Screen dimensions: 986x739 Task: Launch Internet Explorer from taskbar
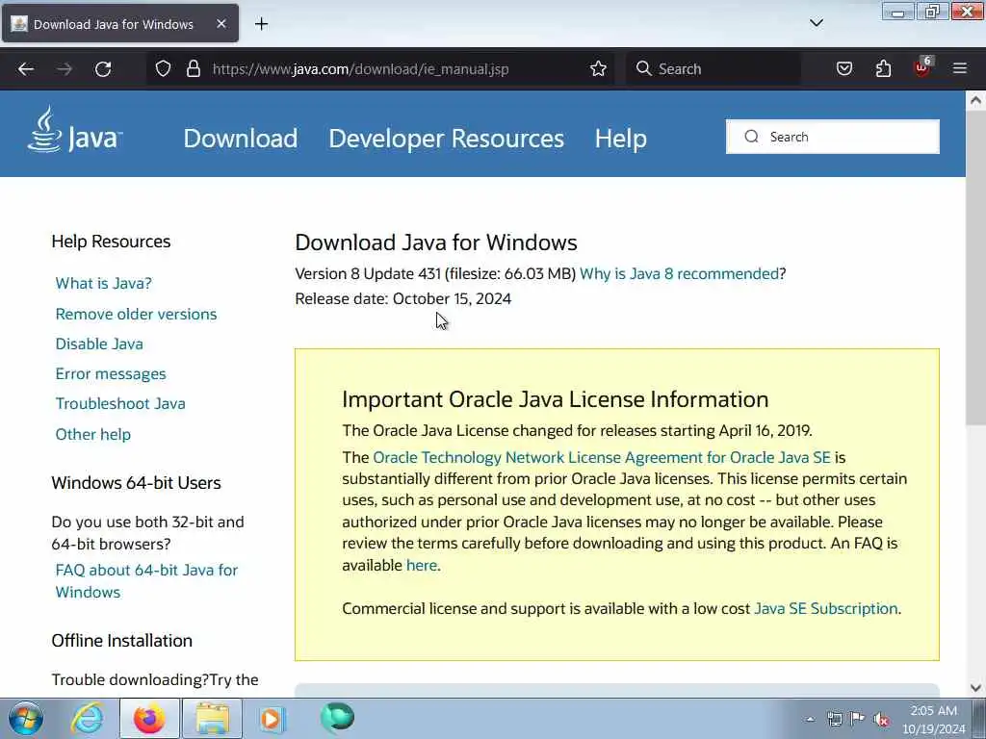coord(87,718)
